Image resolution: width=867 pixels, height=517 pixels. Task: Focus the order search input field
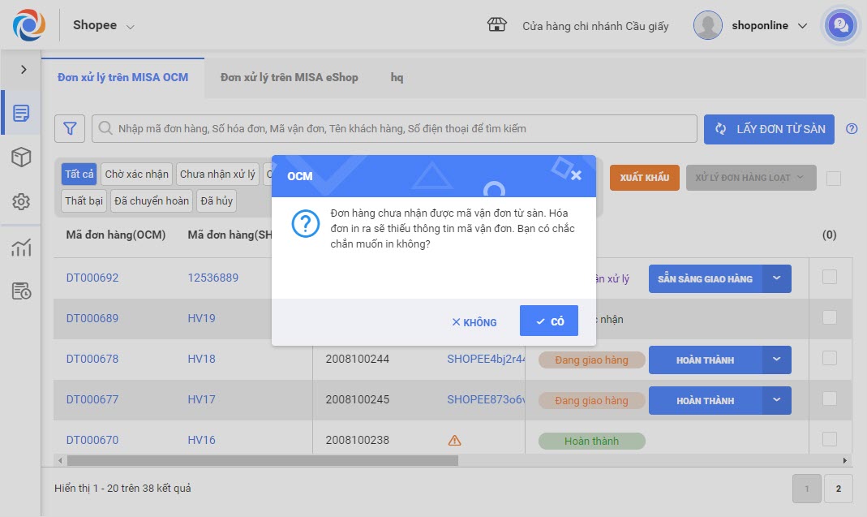click(x=394, y=128)
